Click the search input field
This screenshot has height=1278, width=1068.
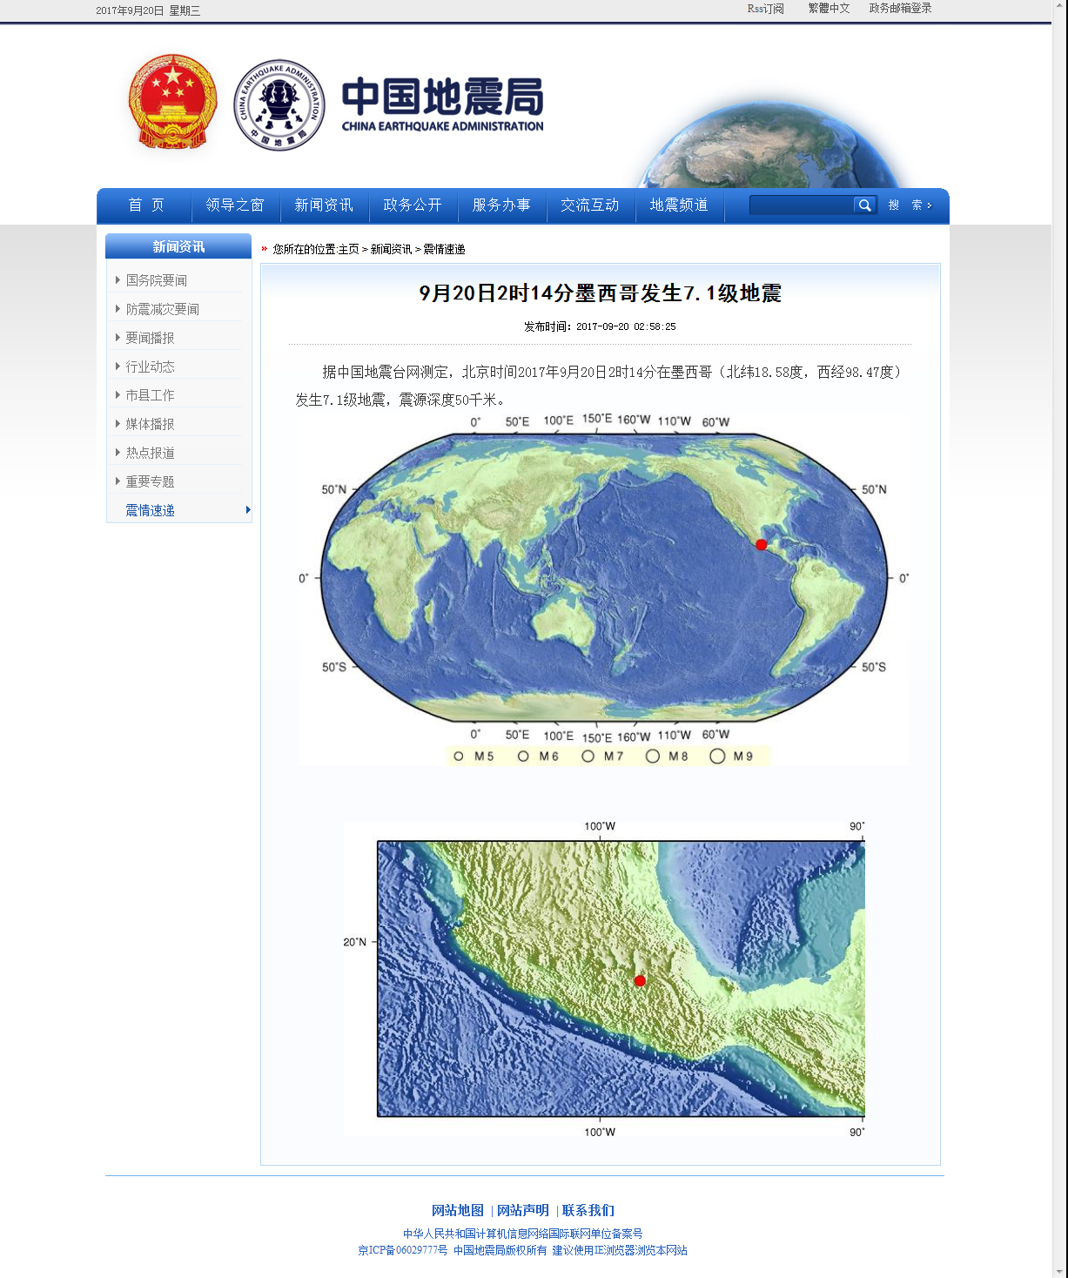tap(801, 205)
